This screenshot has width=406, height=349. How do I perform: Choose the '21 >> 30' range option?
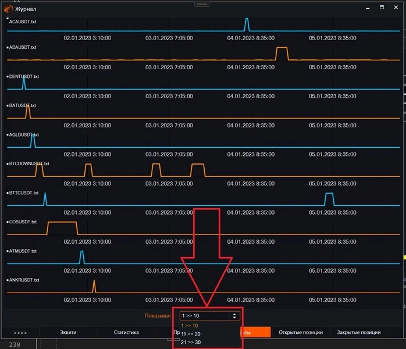190,342
